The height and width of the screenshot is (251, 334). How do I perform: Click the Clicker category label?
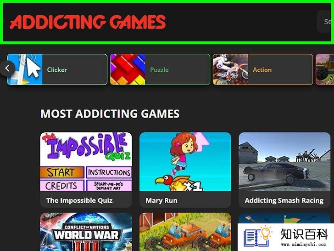point(57,70)
